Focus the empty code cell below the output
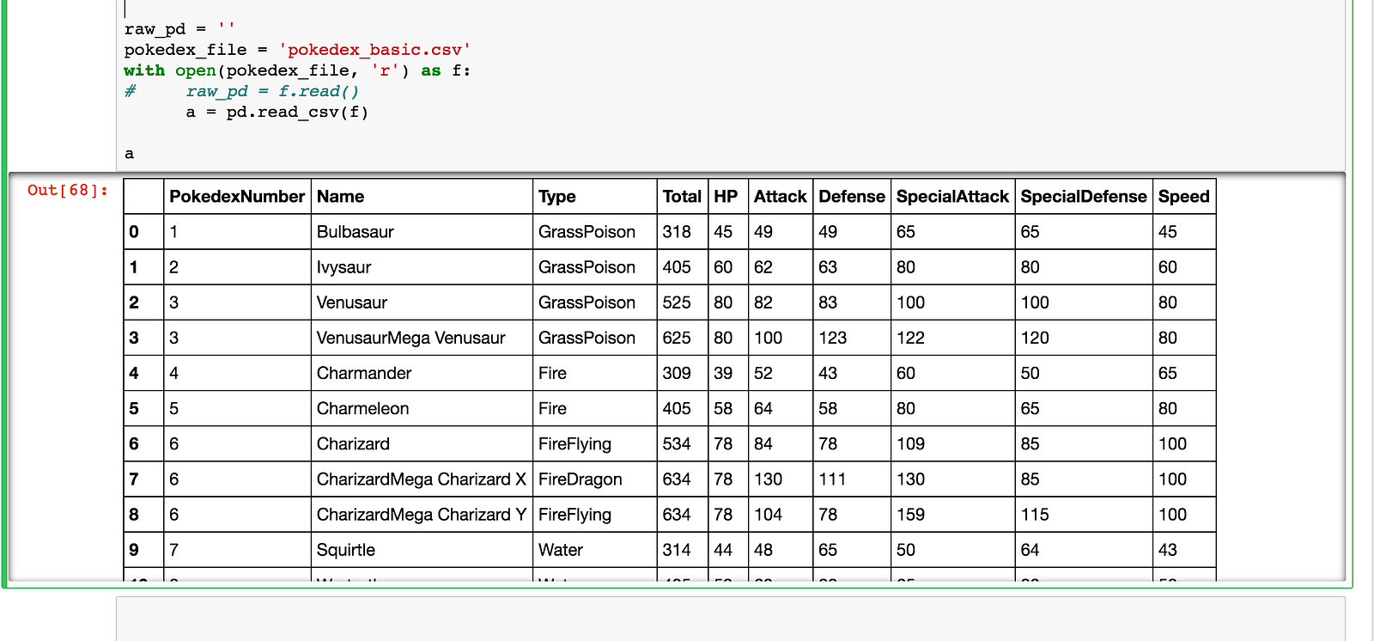 click(x=730, y=619)
